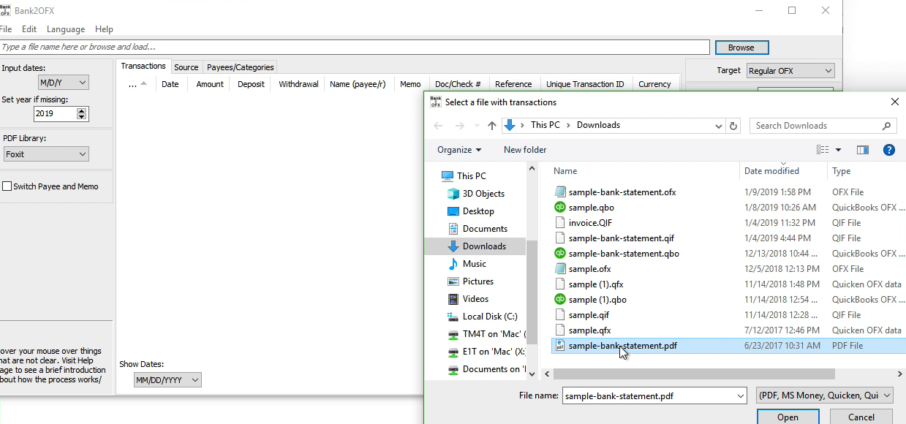The width and height of the screenshot is (906, 424).
Task: Click the set year stepper arrows
Action: pyautogui.click(x=82, y=114)
